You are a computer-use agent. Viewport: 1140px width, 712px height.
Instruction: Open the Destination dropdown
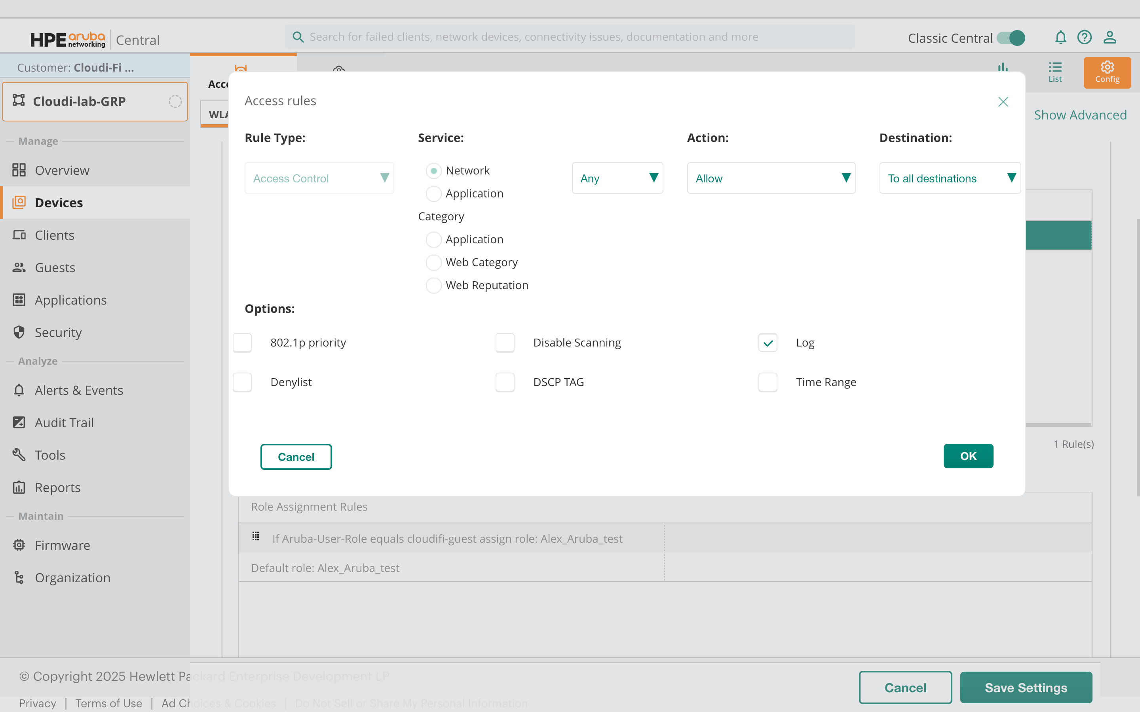(x=949, y=178)
